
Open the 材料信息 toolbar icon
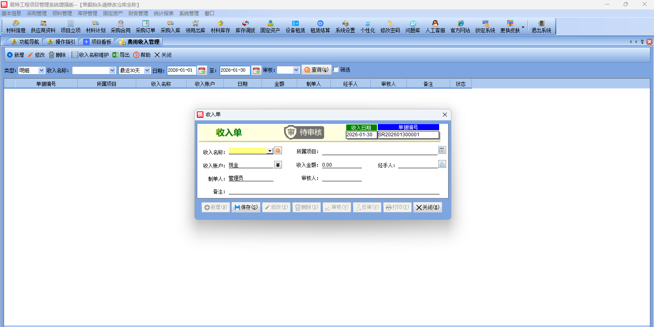coord(16,27)
